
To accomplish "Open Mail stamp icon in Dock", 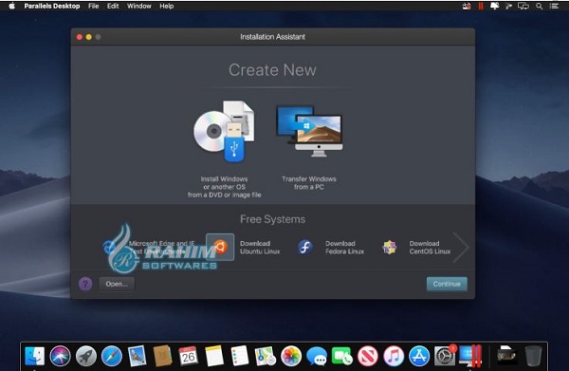I will coord(138,356).
